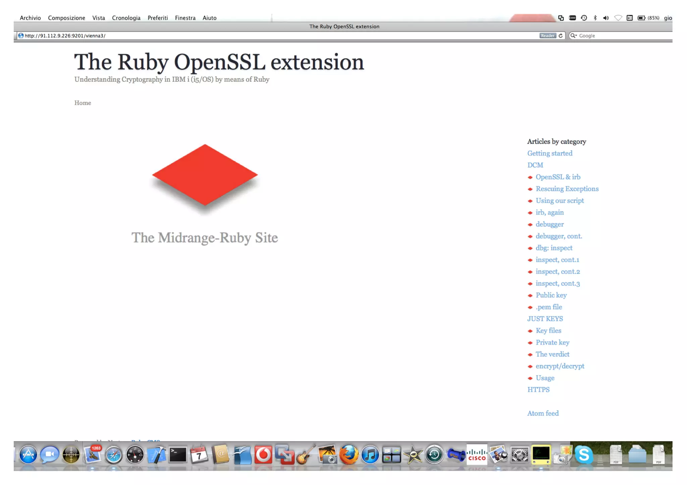Open Terminal from the dock
The image size is (687, 485).
click(178, 455)
